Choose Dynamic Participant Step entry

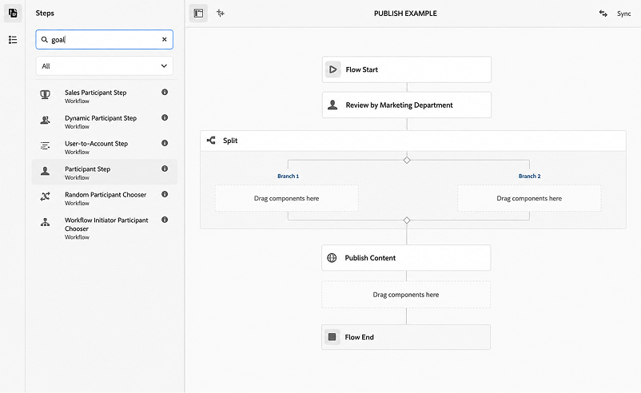point(104,121)
